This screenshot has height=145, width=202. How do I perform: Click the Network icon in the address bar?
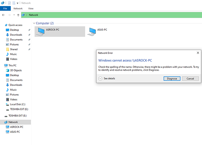pos(23,15)
